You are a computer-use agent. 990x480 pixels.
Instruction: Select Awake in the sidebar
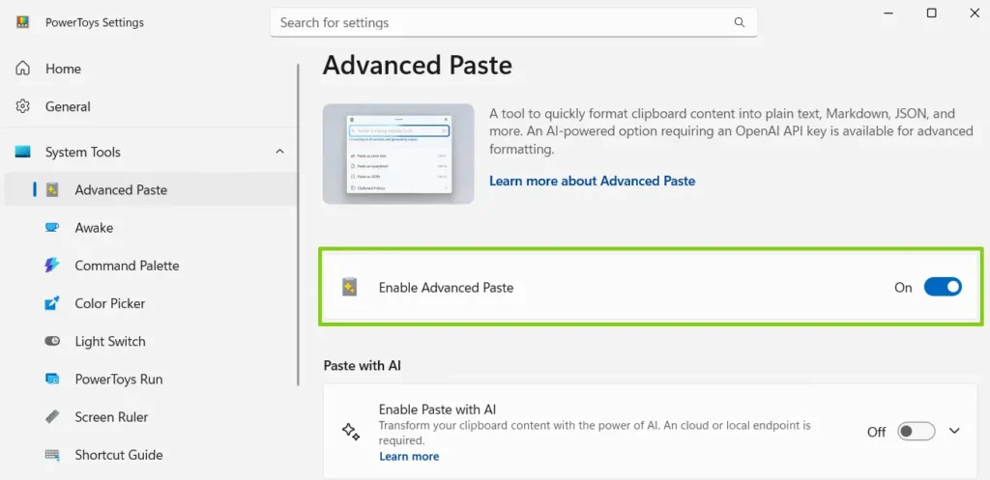[x=149, y=228]
